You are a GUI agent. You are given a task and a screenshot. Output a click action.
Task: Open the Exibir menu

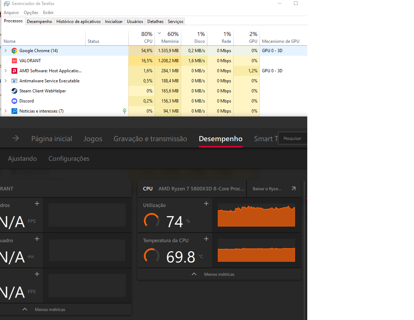point(48,13)
